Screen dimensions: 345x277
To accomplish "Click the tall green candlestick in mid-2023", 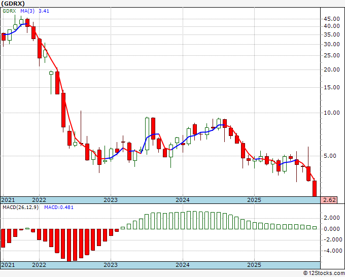I will pos(147,134).
